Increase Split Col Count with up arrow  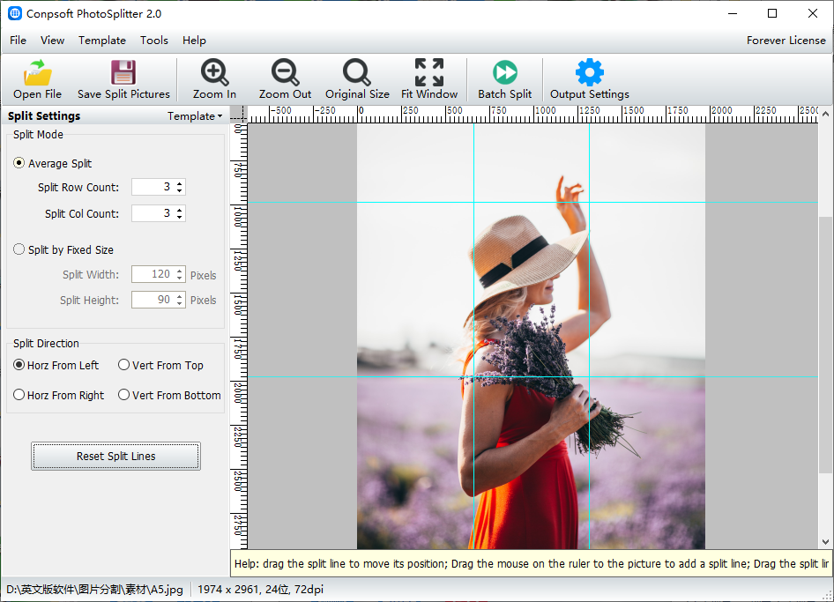tap(180, 210)
